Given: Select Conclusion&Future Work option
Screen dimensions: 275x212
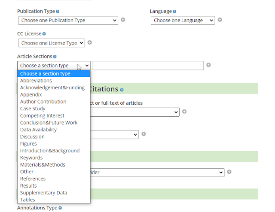Looking at the screenshot, I should tap(54, 123).
